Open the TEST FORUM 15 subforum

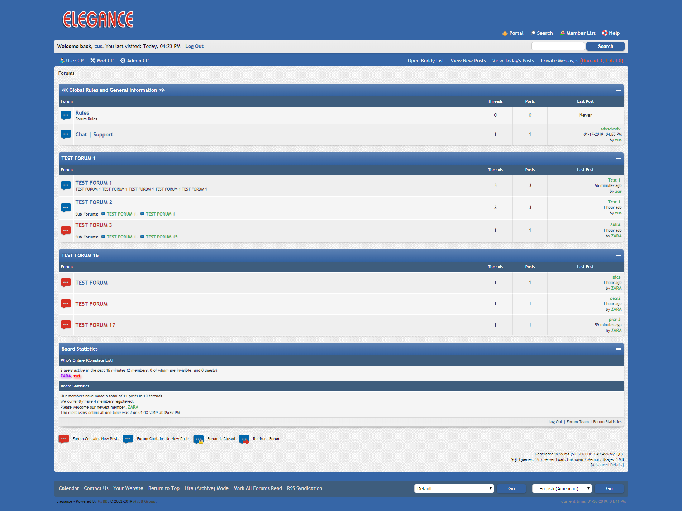161,237
